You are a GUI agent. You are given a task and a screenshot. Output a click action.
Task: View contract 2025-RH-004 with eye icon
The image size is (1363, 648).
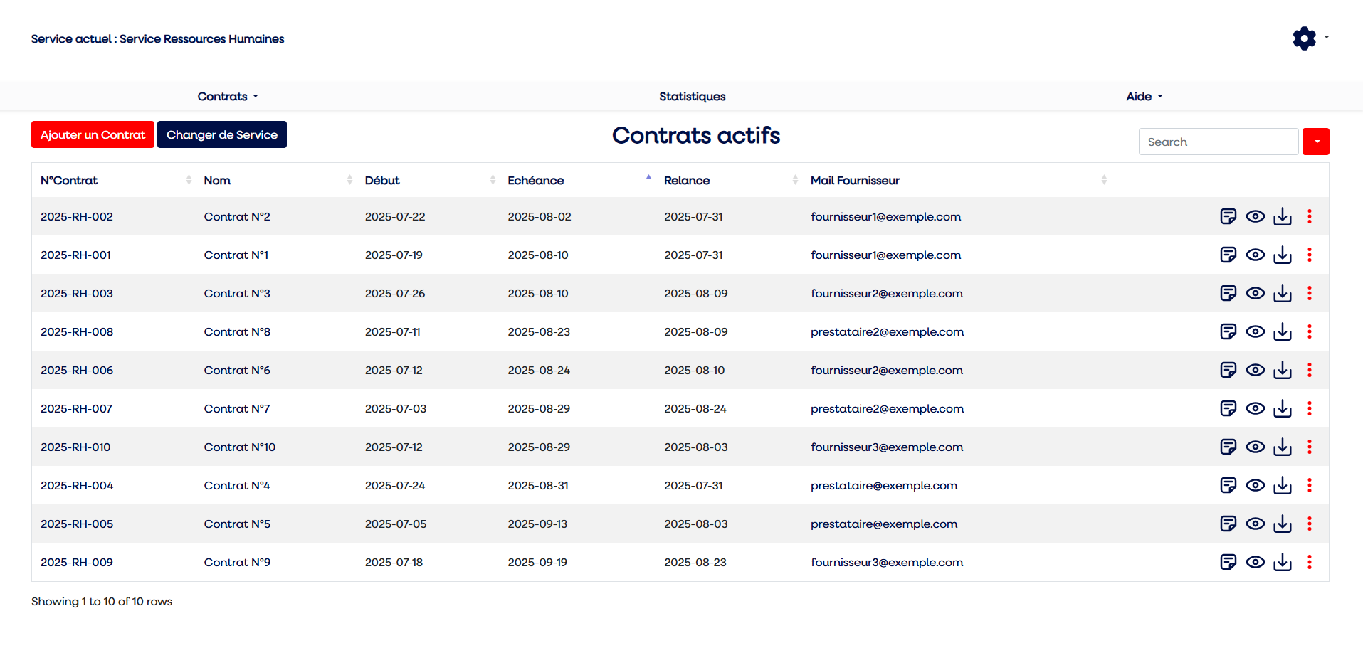click(x=1256, y=485)
